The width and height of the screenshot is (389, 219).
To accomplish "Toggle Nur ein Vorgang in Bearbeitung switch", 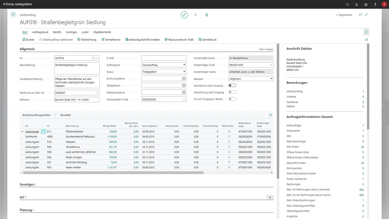I will pyautogui.click(x=232, y=99).
